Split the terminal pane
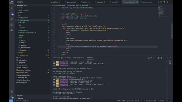This screenshot has width=182, height=102. pyautogui.click(x=158, y=58)
